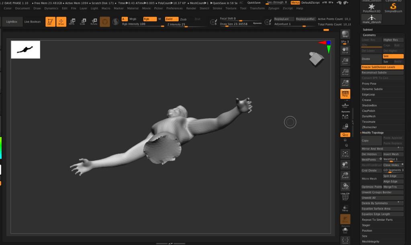Expand the DynaMesh section
This screenshot has width=411, height=245.
pos(382,116)
